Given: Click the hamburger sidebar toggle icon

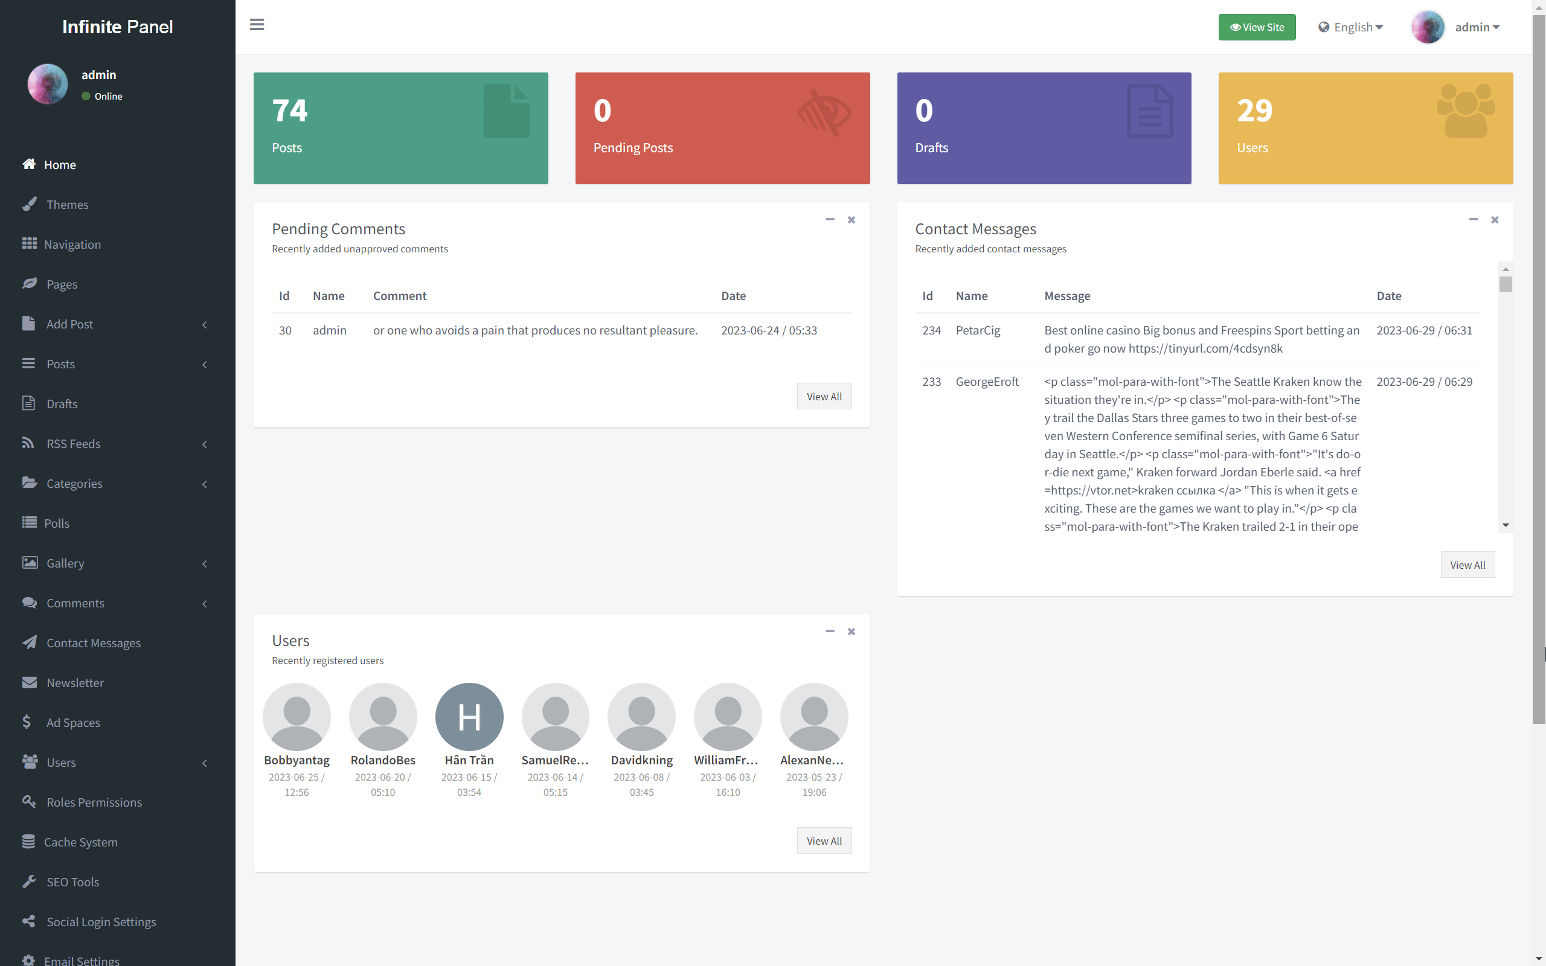Looking at the screenshot, I should click(x=257, y=25).
